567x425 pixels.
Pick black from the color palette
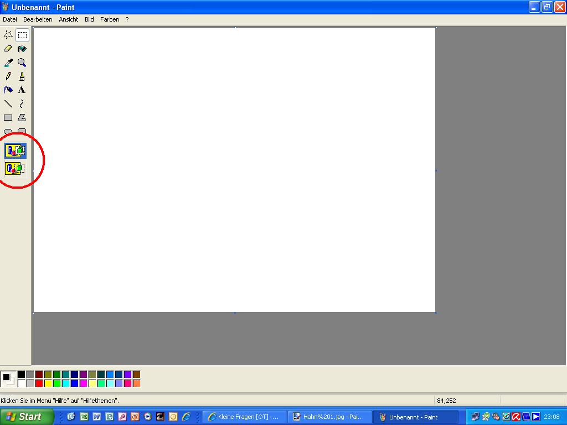coord(22,375)
